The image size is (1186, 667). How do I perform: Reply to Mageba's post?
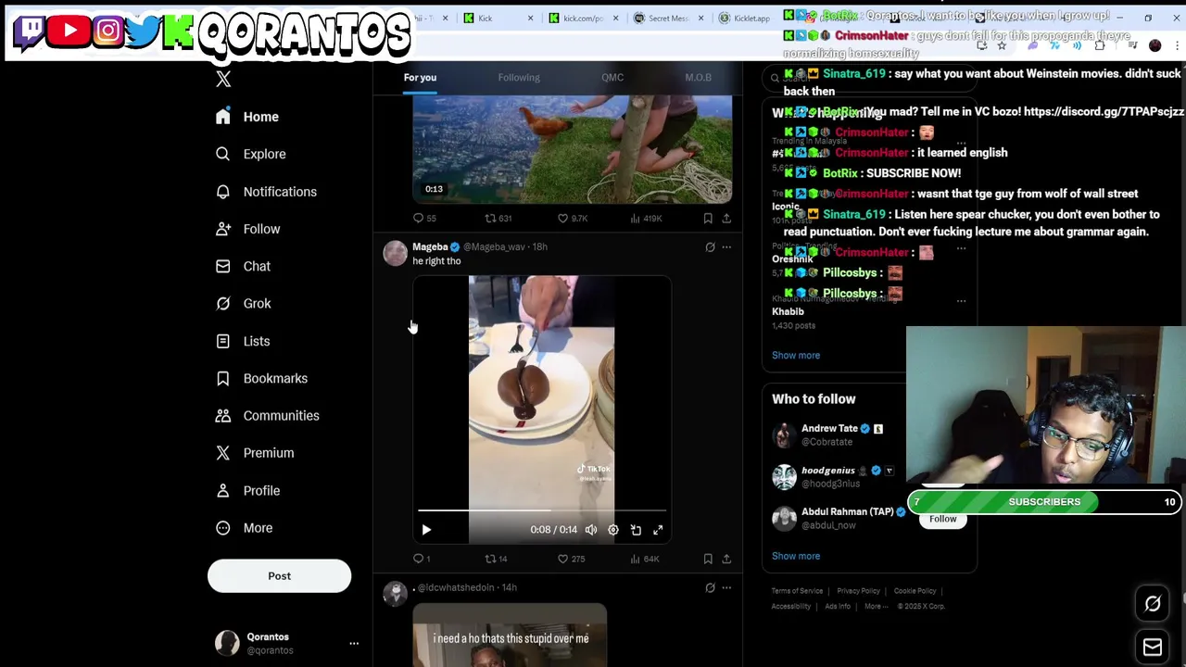coord(422,559)
